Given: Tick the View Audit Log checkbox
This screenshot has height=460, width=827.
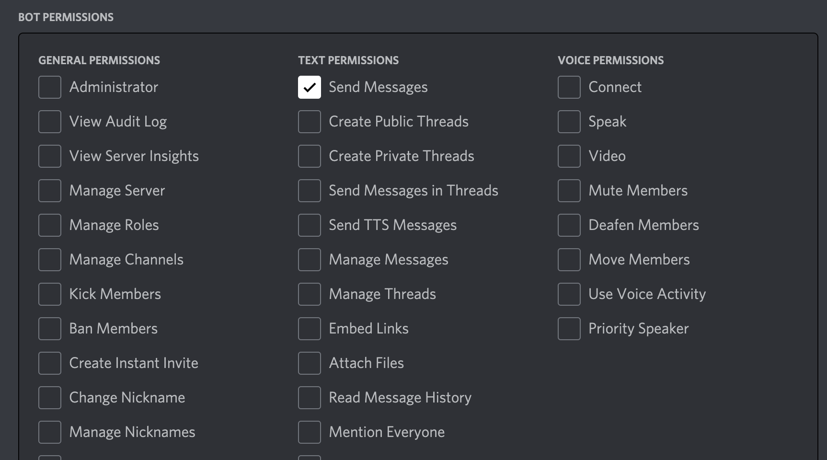Looking at the screenshot, I should 50,122.
